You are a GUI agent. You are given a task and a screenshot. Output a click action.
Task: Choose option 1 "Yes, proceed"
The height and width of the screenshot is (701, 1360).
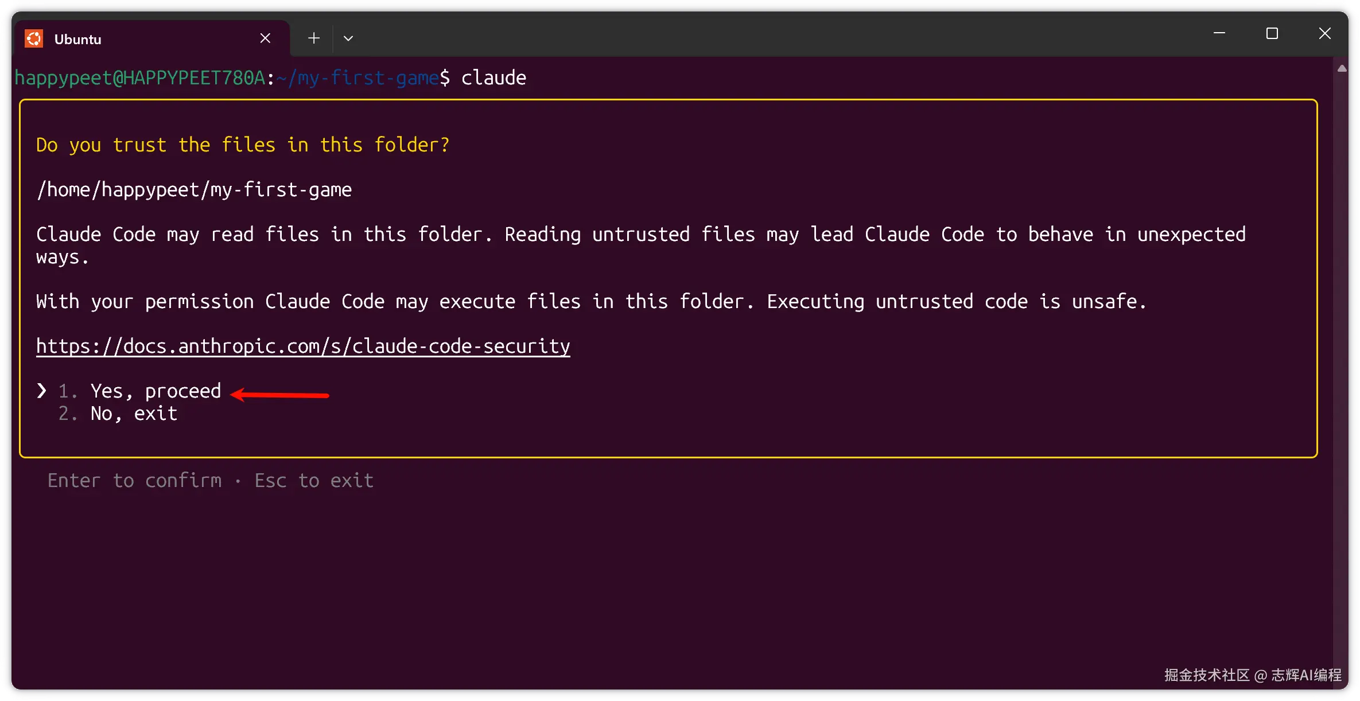(x=155, y=391)
